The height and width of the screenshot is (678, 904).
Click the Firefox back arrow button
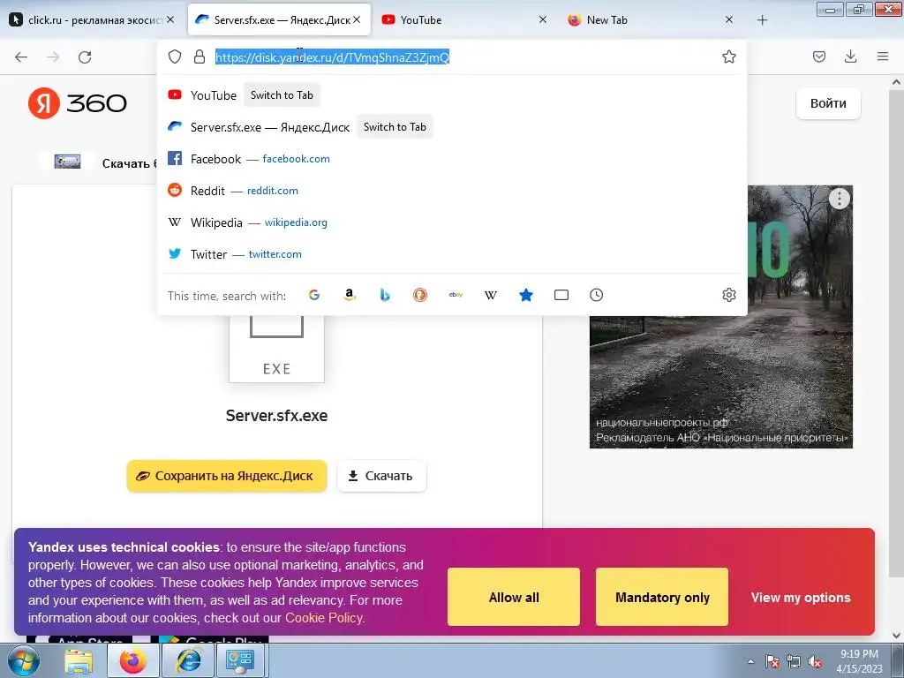pos(21,56)
